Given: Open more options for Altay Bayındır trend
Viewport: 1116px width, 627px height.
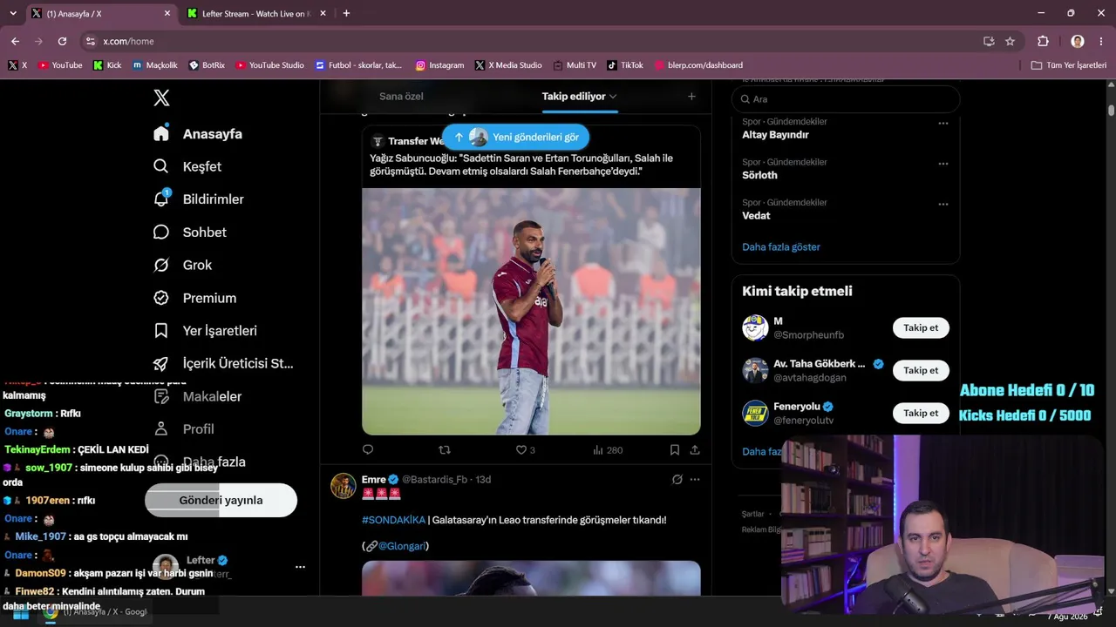Looking at the screenshot, I should [942, 124].
